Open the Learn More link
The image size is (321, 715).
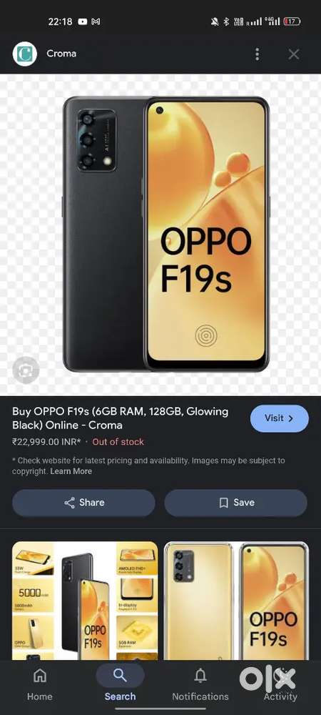(71, 471)
